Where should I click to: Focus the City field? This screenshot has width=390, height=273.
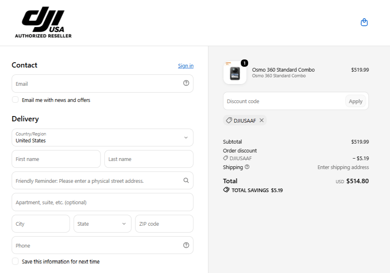41,224
